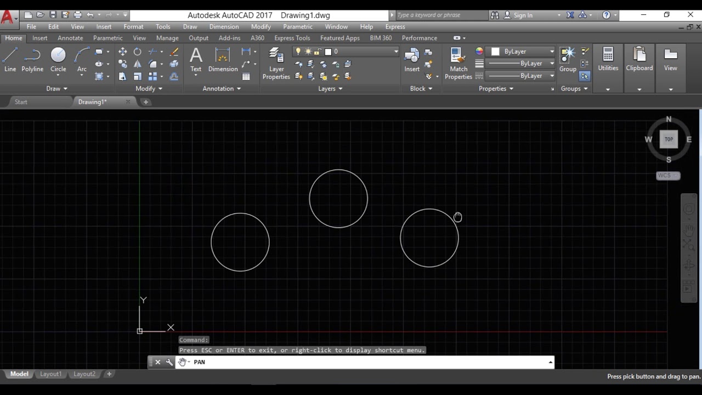Select the Line drawing tool

pos(10,59)
